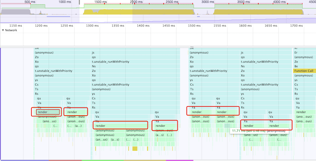Click the 1500 ms overview marker
Screen dimensions: 316x161
click(x=100, y=2)
